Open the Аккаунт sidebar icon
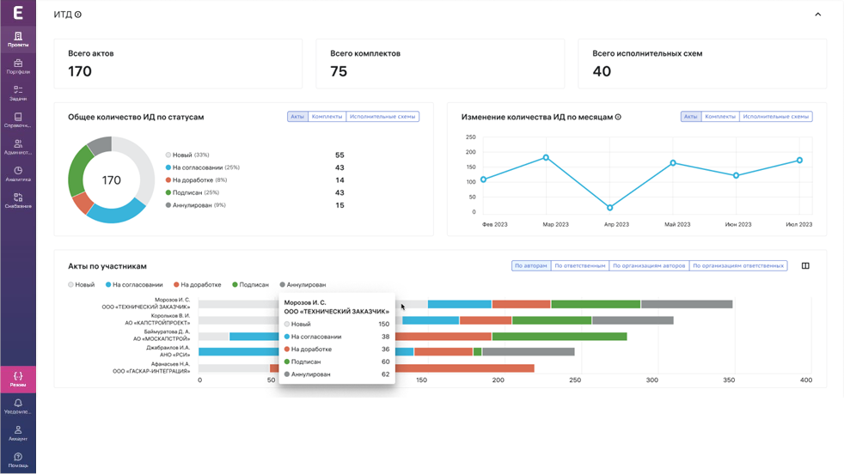The image size is (844, 474). click(18, 433)
